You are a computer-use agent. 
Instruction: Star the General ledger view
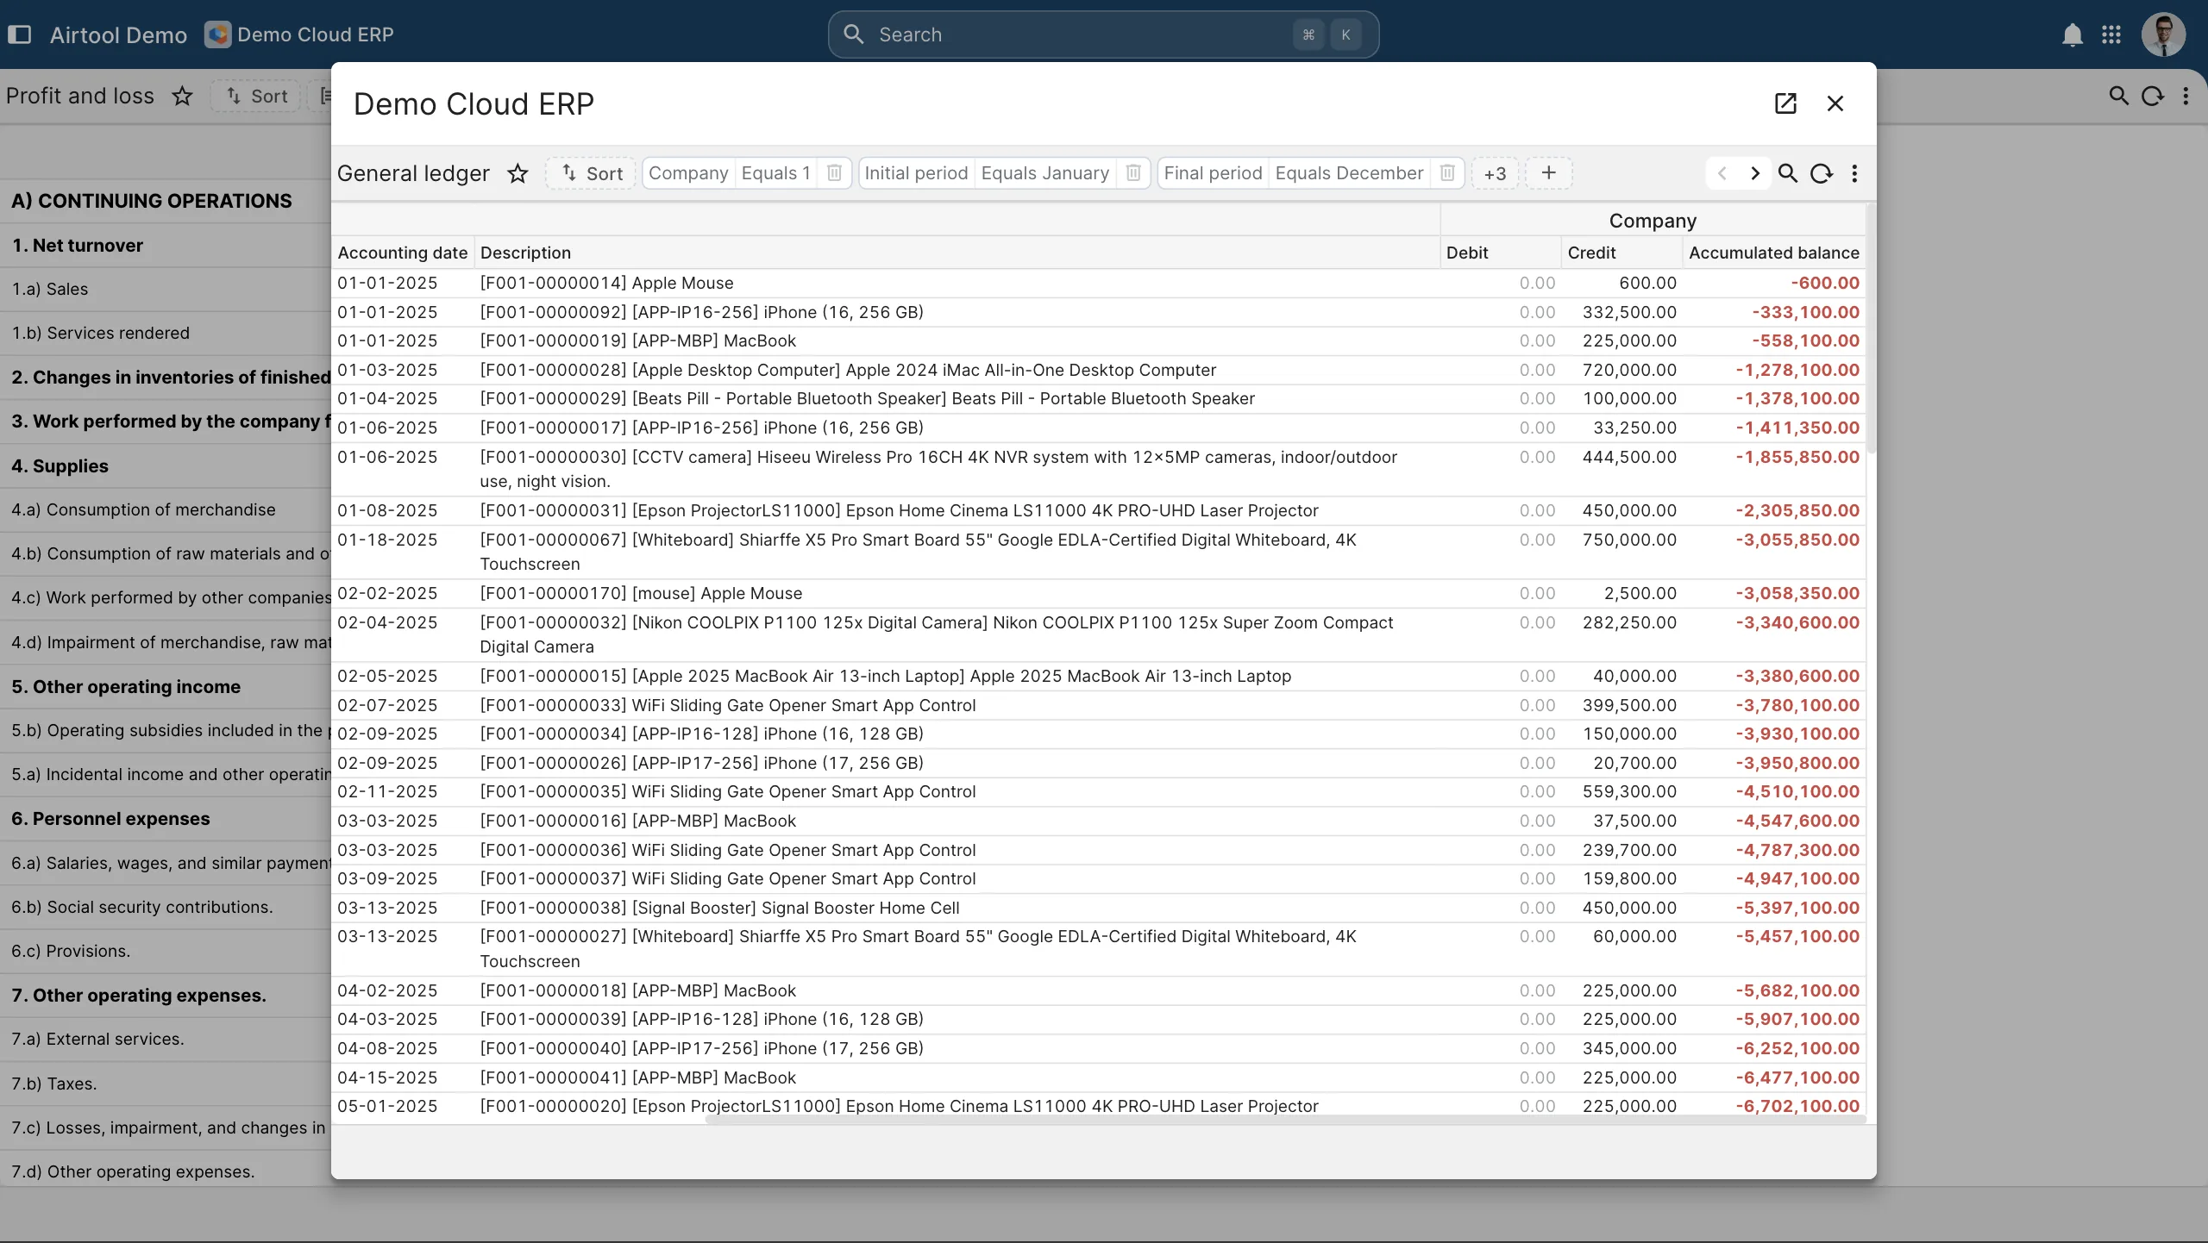(x=517, y=173)
